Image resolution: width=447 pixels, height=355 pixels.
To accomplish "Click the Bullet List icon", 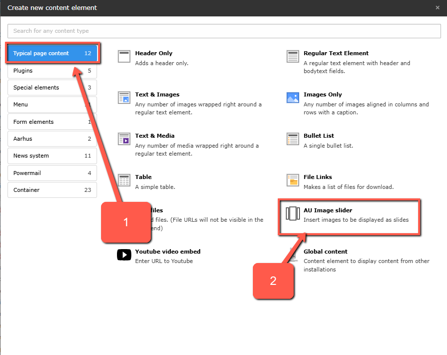I will click(293, 139).
